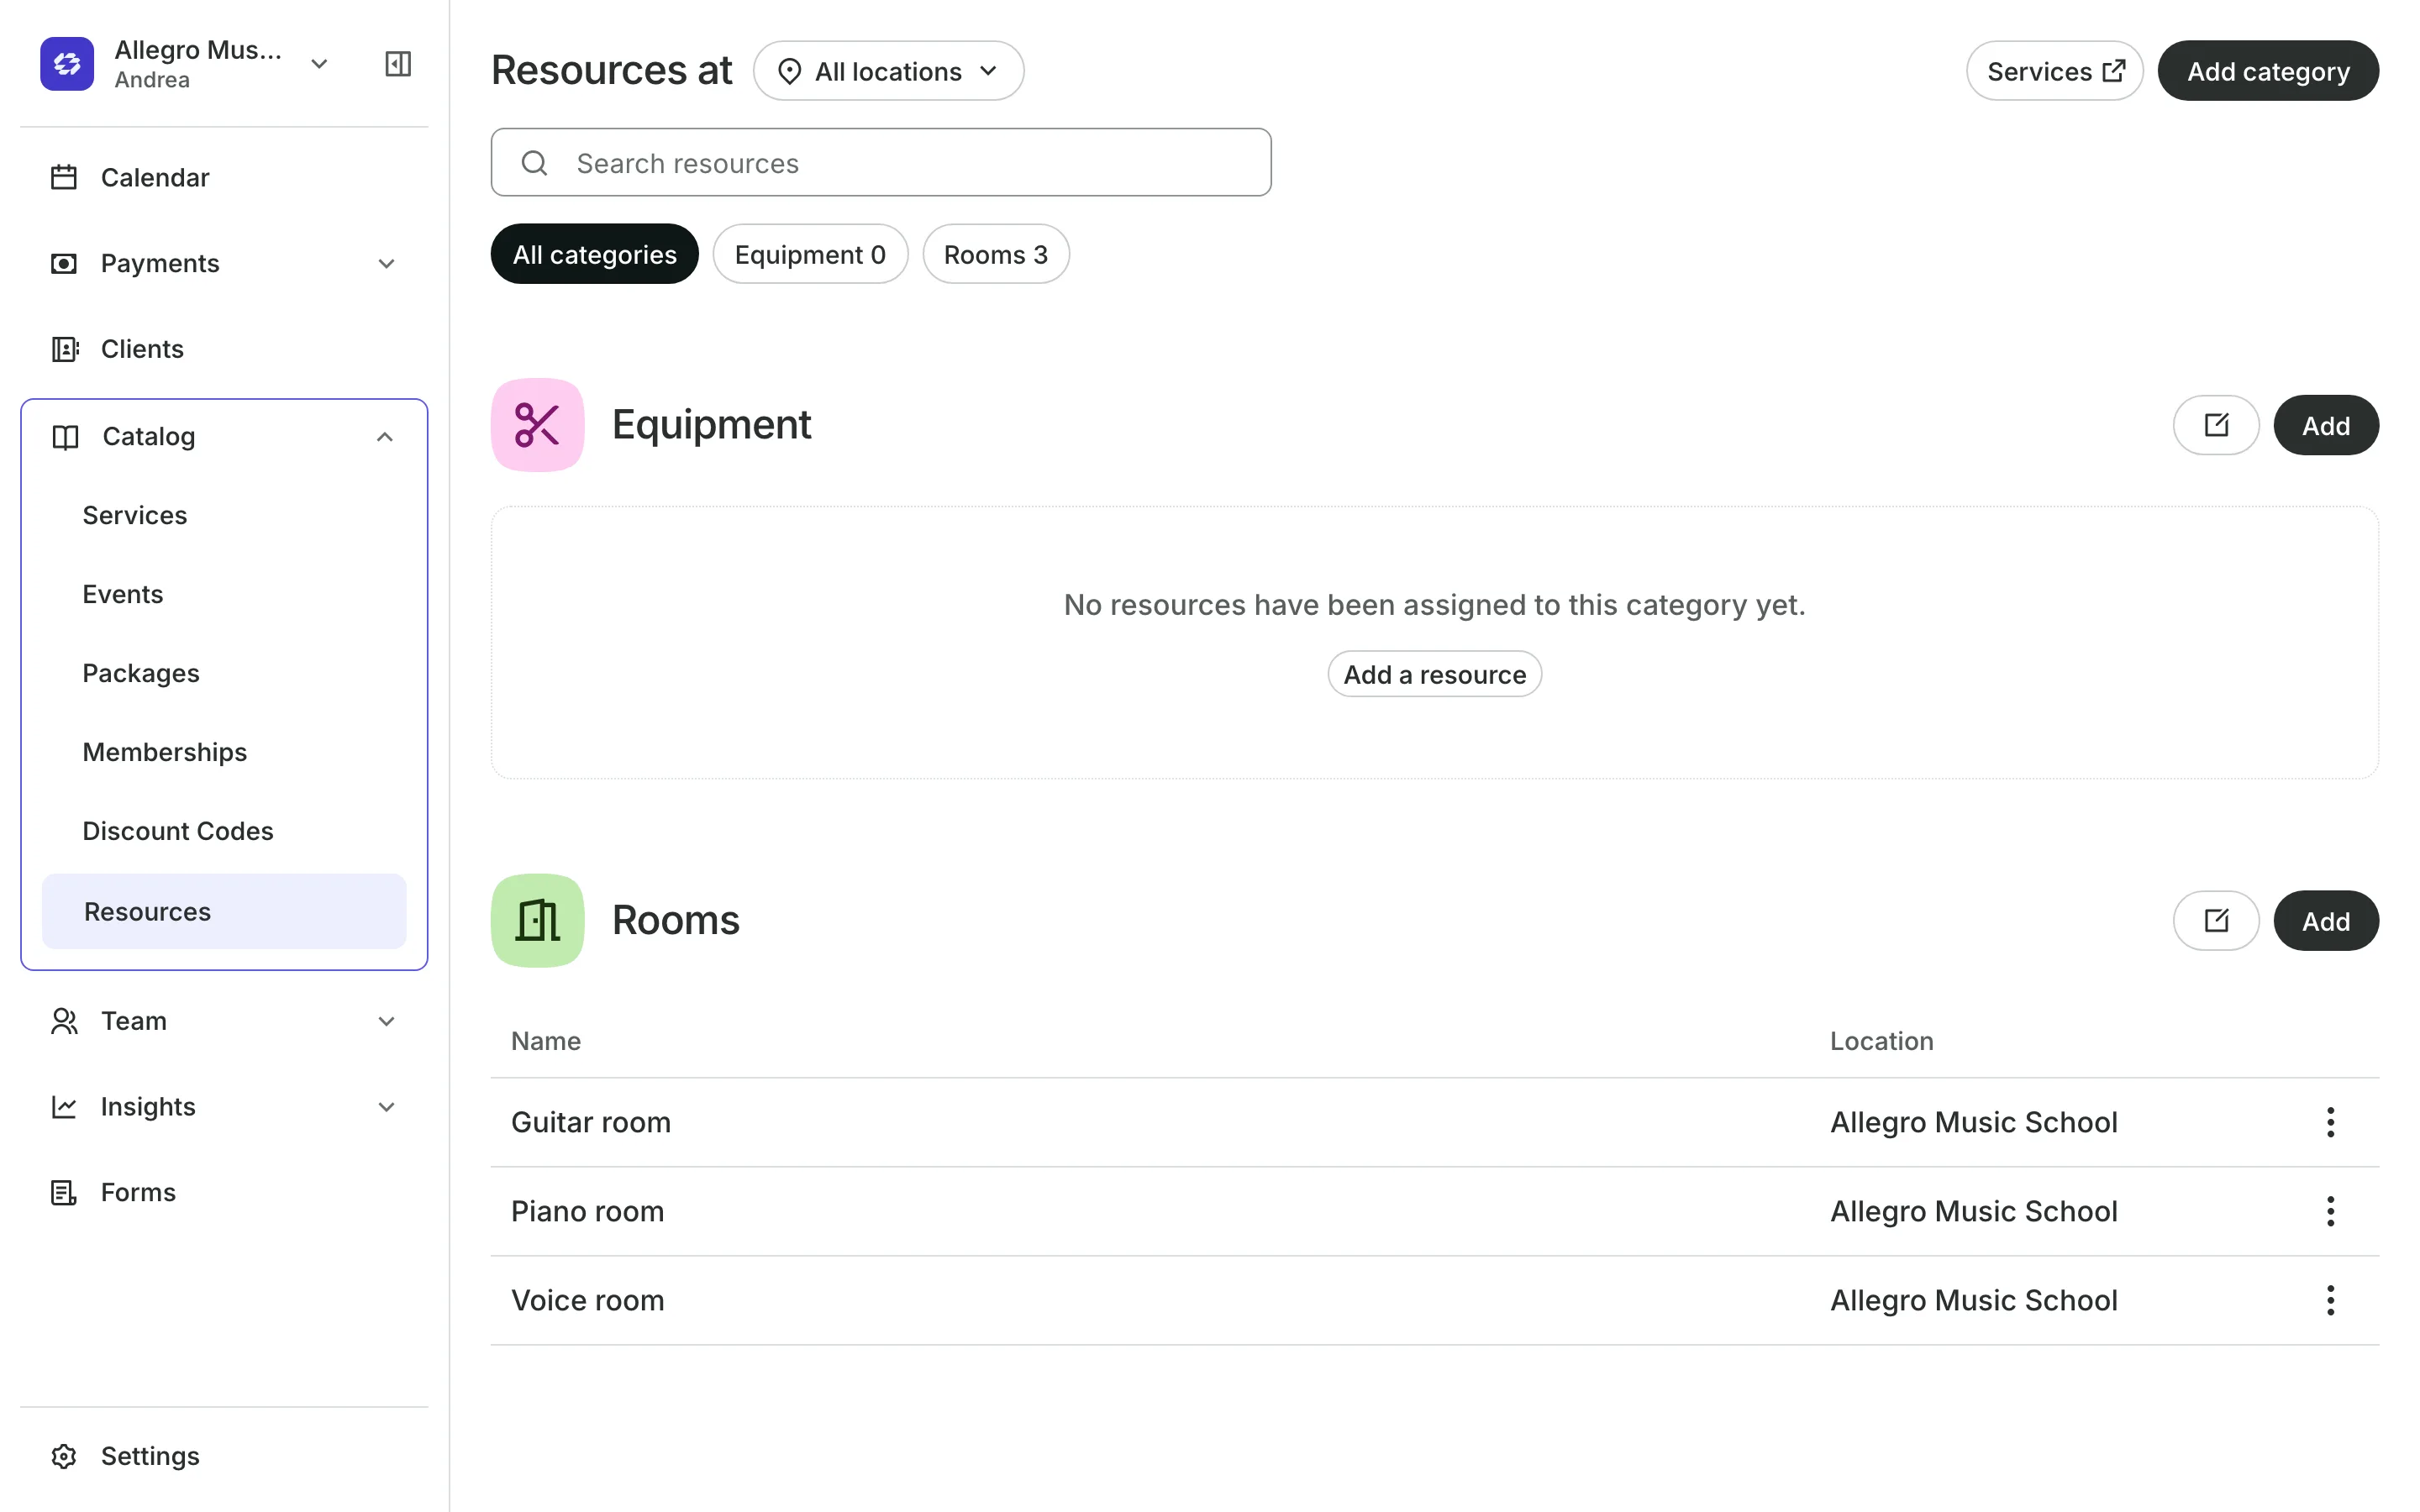
Task: Click the green Rooms door icon
Action: (x=537, y=920)
